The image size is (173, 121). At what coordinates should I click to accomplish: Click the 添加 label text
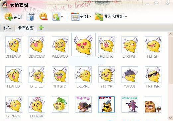[x=18, y=17]
